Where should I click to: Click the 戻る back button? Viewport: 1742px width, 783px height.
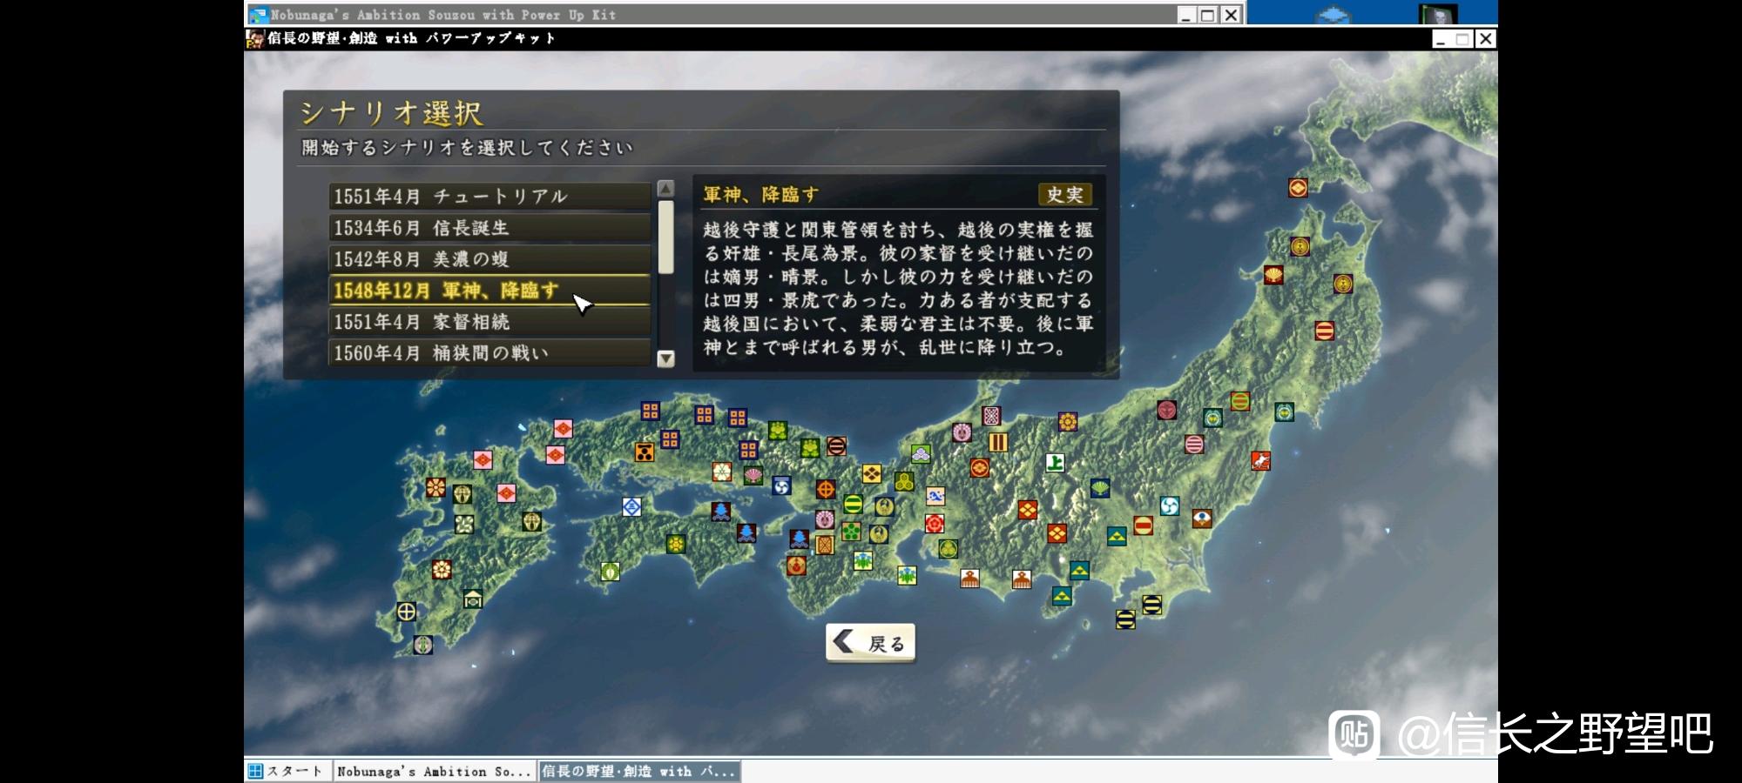(x=870, y=643)
